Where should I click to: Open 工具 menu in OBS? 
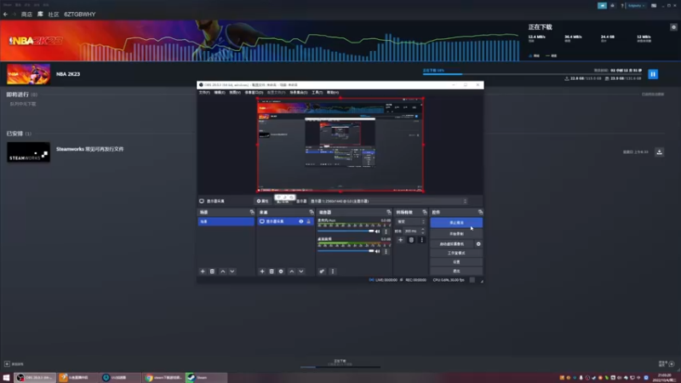point(317,93)
